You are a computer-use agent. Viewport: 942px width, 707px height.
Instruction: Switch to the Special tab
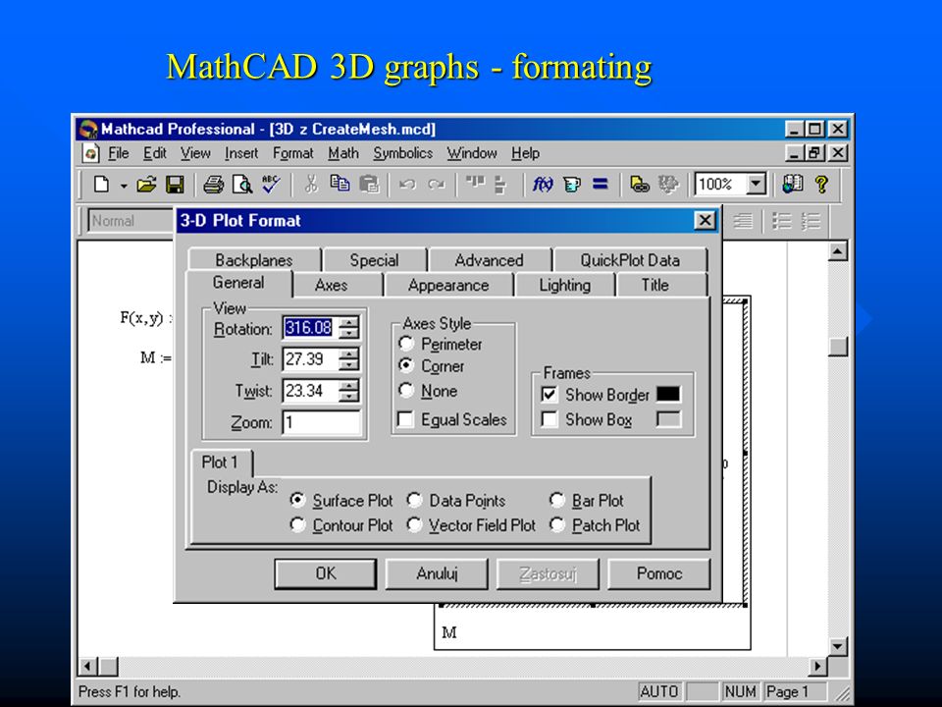pyautogui.click(x=374, y=259)
